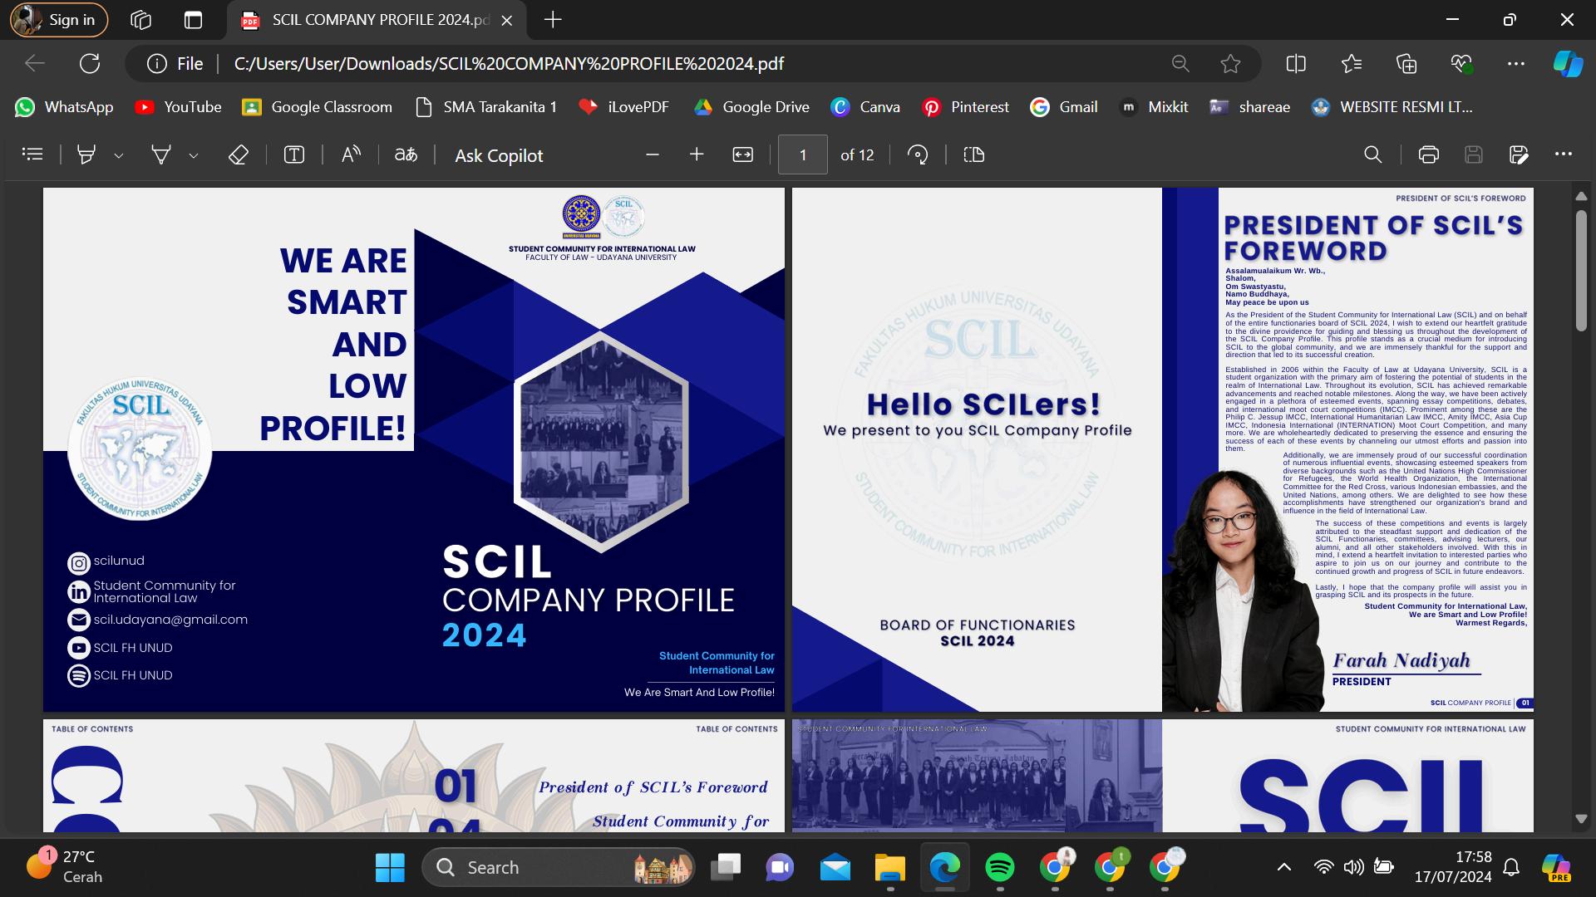Print the PDF document
Viewport: 1596px width, 897px height.
[x=1428, y=154]
